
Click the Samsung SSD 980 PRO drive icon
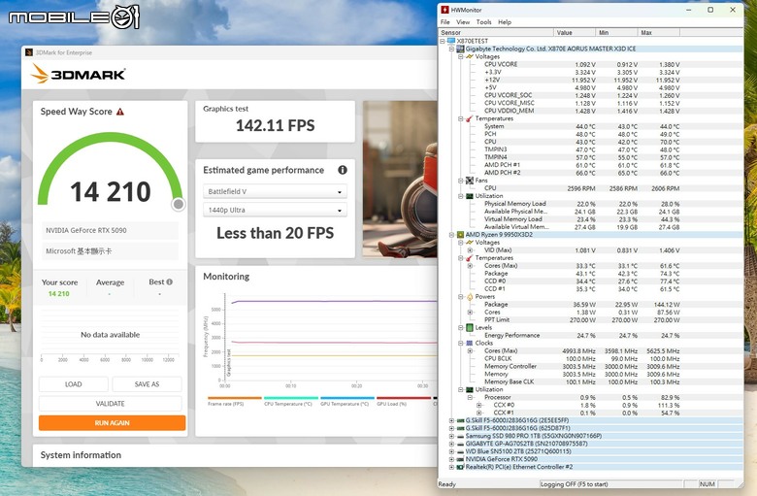click(x=460, y=436)
